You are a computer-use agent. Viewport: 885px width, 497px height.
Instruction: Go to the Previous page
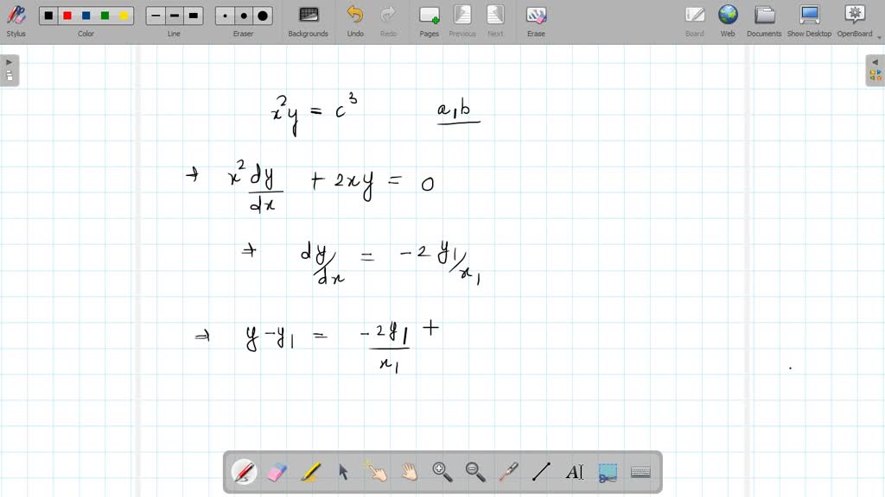(x=462, y=21)
